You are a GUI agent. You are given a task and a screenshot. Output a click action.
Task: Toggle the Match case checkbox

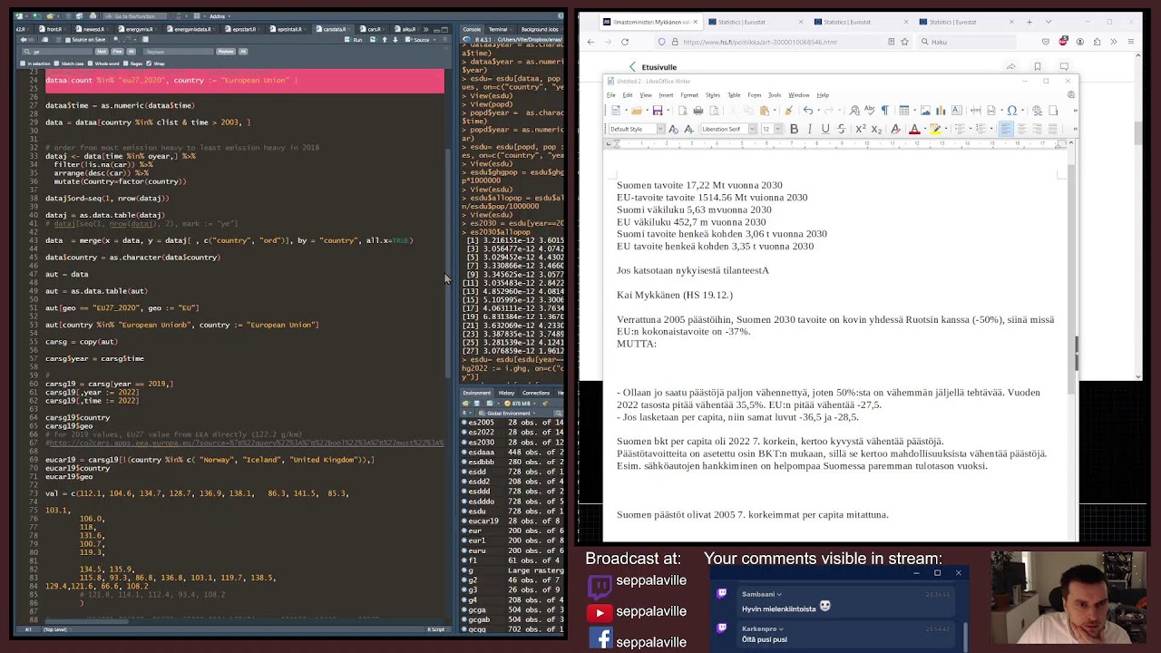[56, 63]
